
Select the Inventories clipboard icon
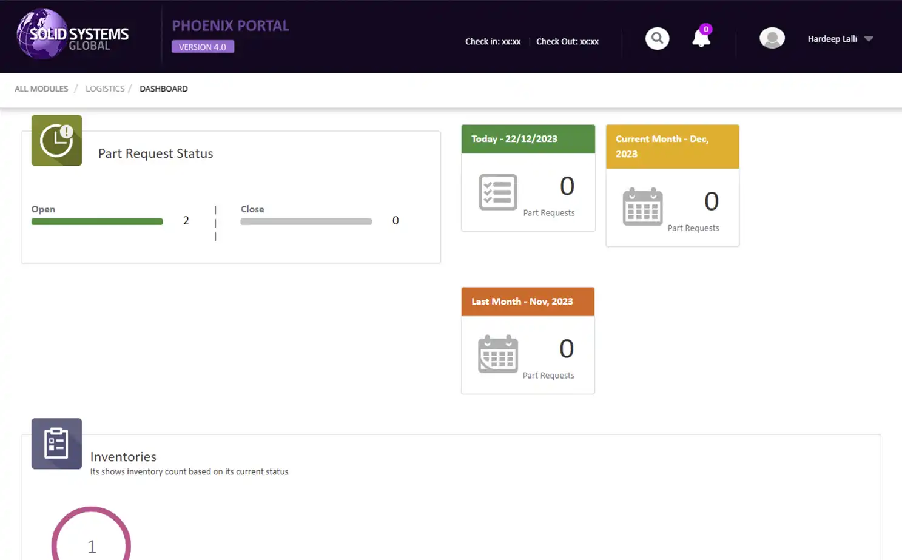point(56,444)
